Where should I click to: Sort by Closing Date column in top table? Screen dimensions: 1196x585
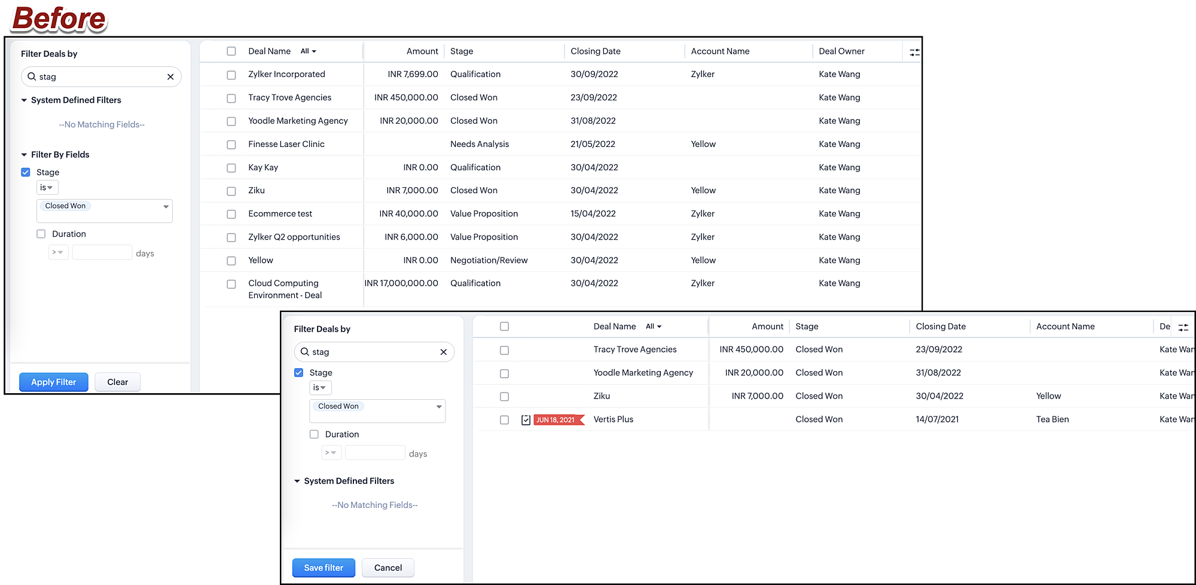pos(595,51)
